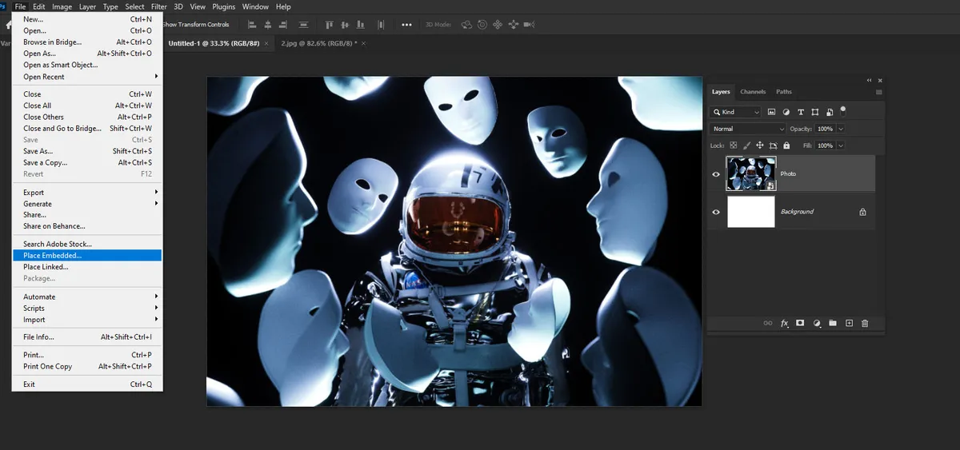Click the distribute vertically icon

tap(303, 25)
